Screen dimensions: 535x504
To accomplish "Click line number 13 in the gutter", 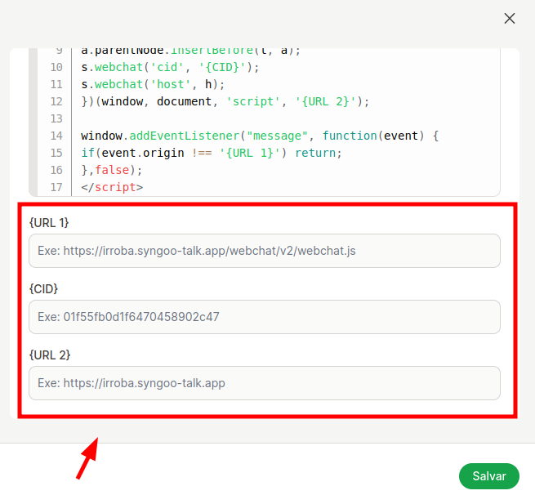I will (x=56, y=118).
